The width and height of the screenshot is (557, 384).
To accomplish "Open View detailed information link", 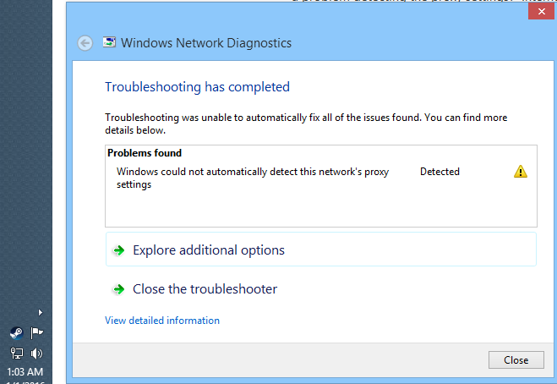I will [162, 321].
